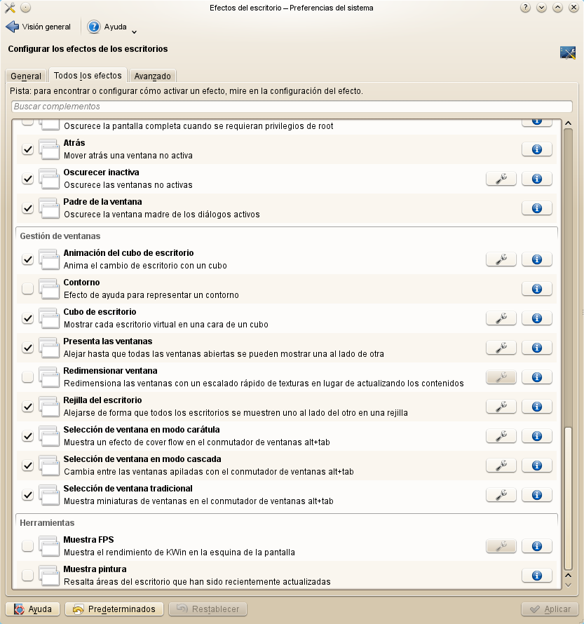Uncheck Oscurecer inactiva effect
584x624 pixels.
coord(27,179)
